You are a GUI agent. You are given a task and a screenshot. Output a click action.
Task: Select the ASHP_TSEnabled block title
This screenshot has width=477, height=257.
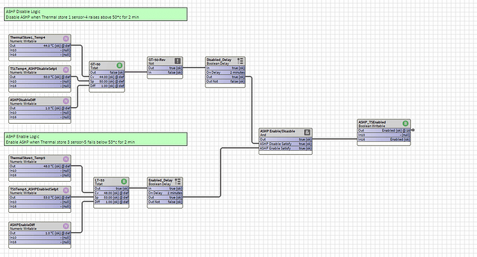[x=372, y=122]
